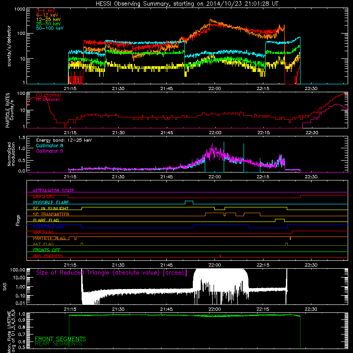The width and height of the screenshot is (353, 353).
Task: Click the 0.01 value on the SAS axis
Action: click(20, 303)
